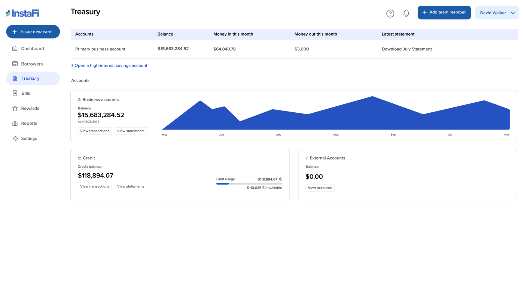Image resolution: width=524 pixels, height=307 pixels.
Task: Download the July Statement link
Action: (406, 49)
